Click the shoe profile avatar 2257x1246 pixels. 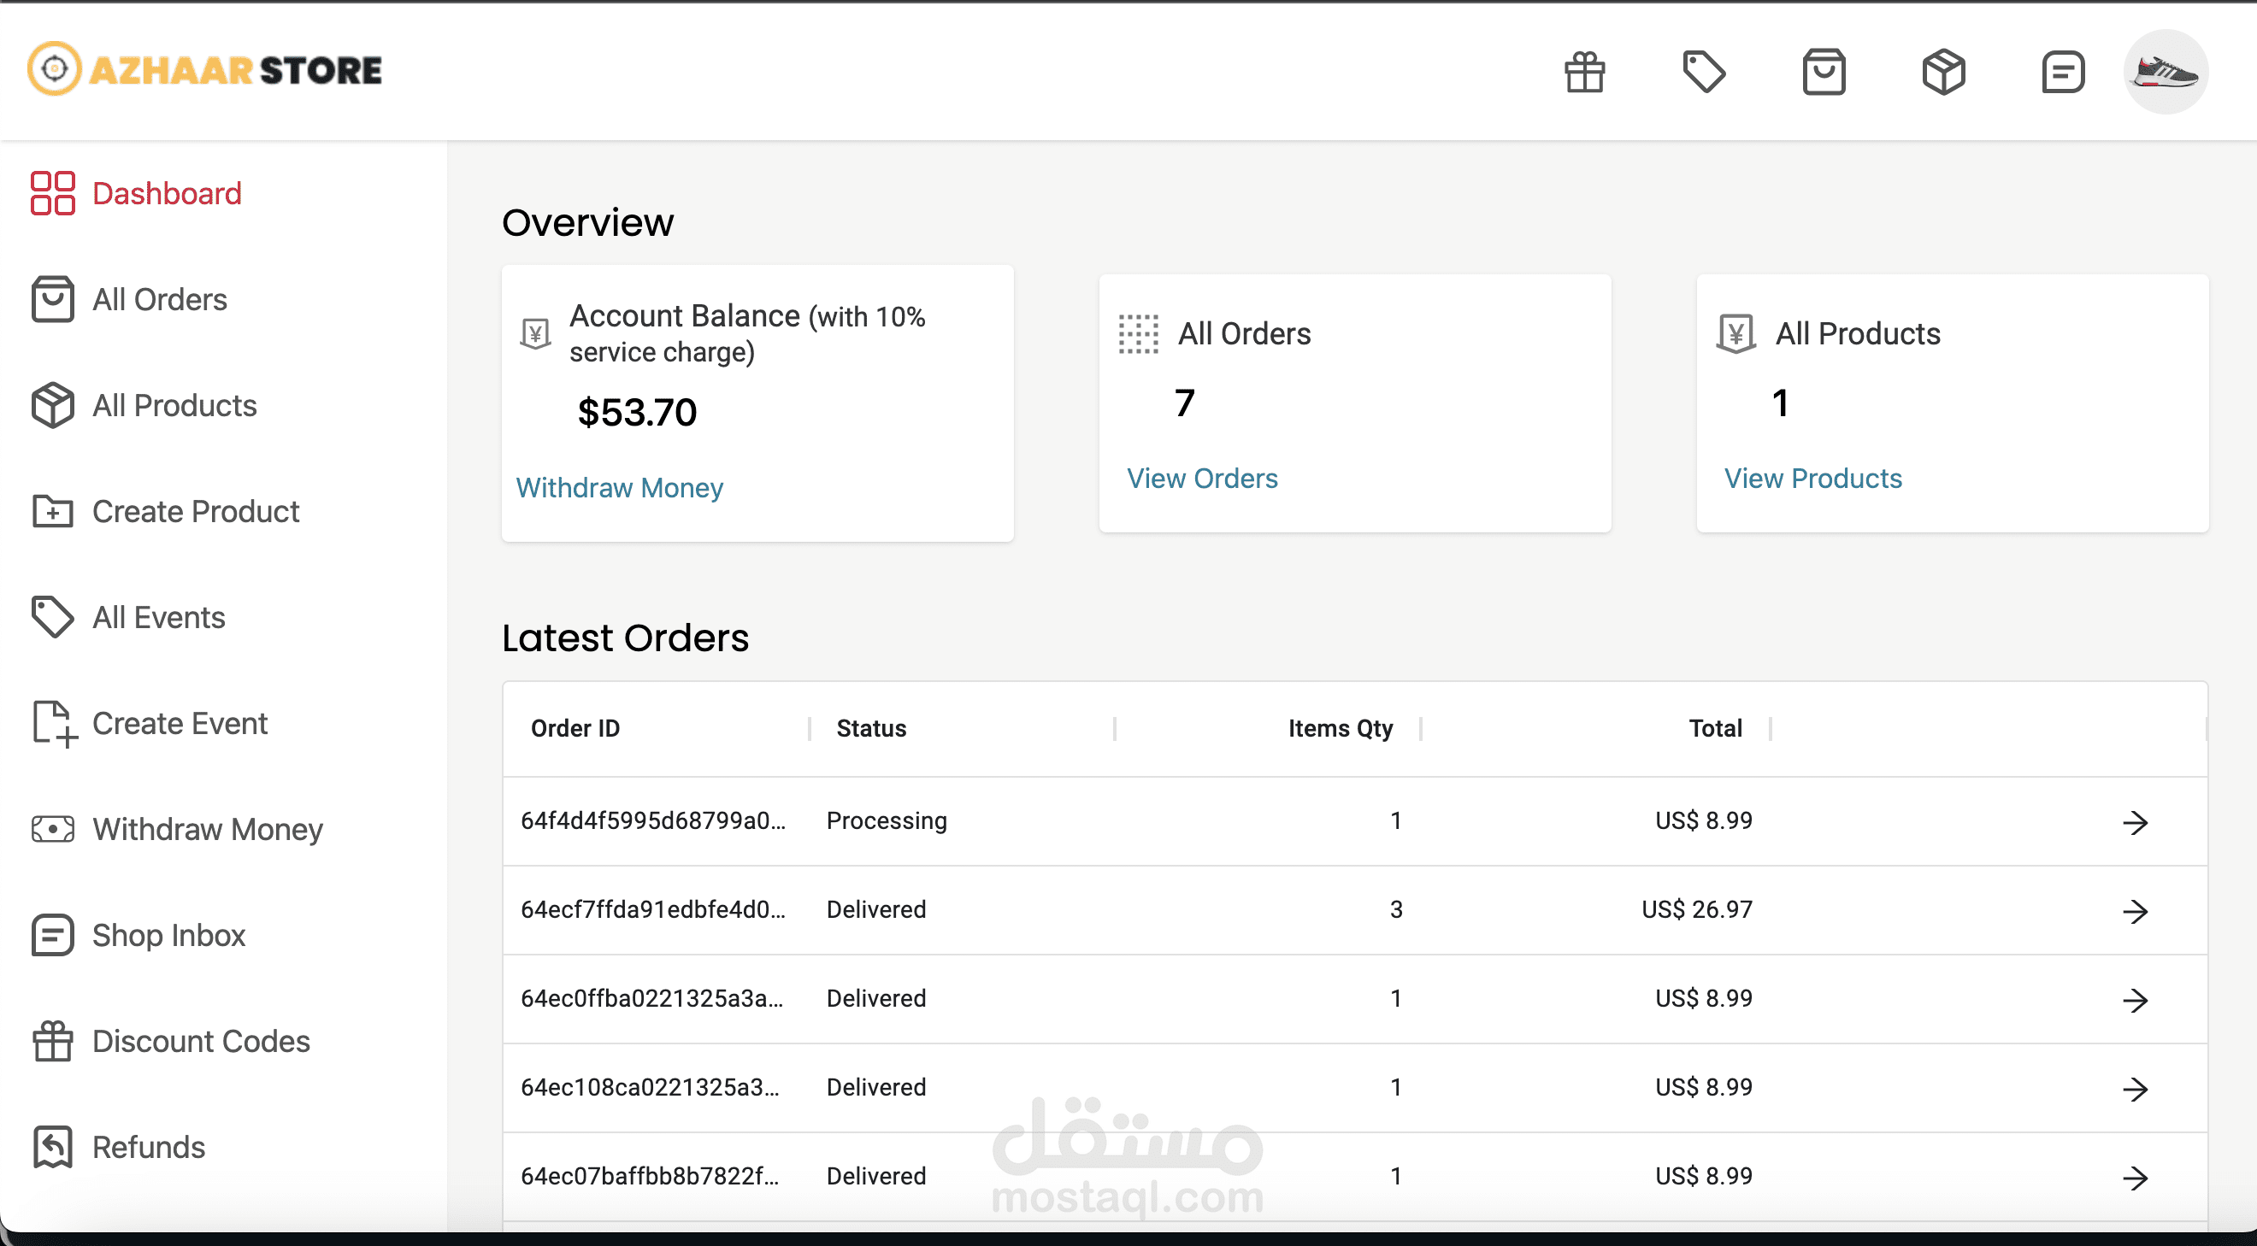[x=2166, y=72]
